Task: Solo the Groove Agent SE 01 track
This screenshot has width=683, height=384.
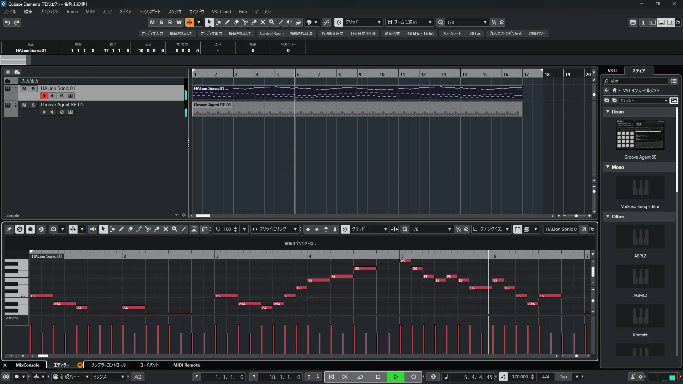Action: 33,105
